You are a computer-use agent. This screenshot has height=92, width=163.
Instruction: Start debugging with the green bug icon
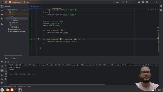[127, 2]
